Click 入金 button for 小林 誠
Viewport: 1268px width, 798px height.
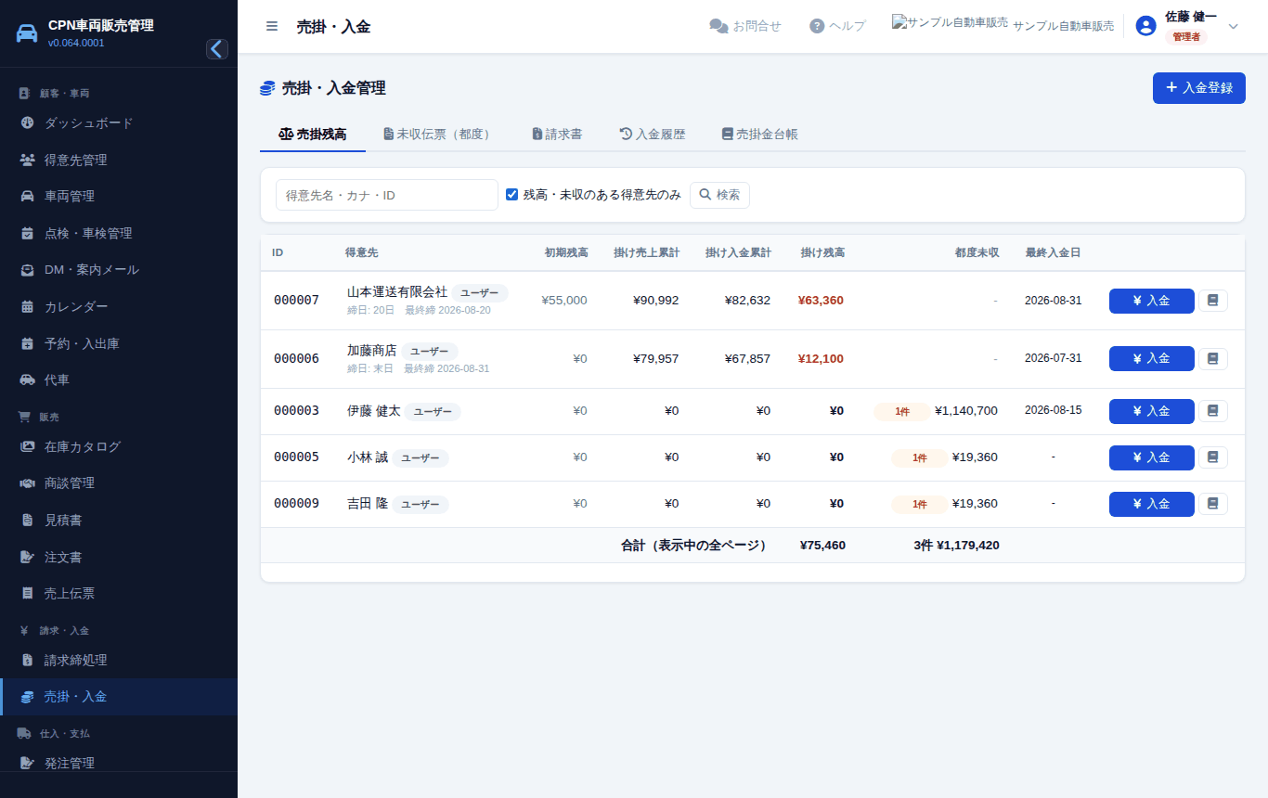[1152, 457]
